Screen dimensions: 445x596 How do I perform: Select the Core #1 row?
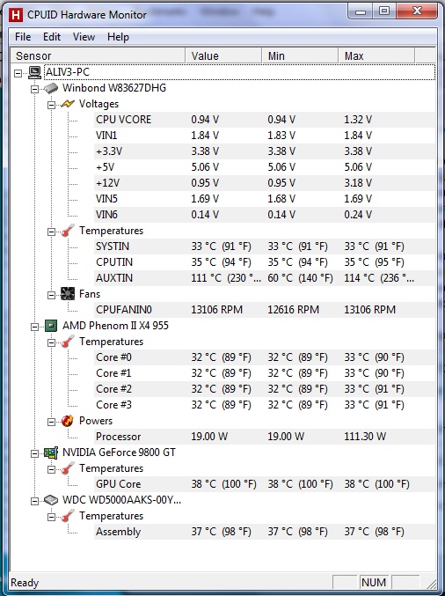265,373
